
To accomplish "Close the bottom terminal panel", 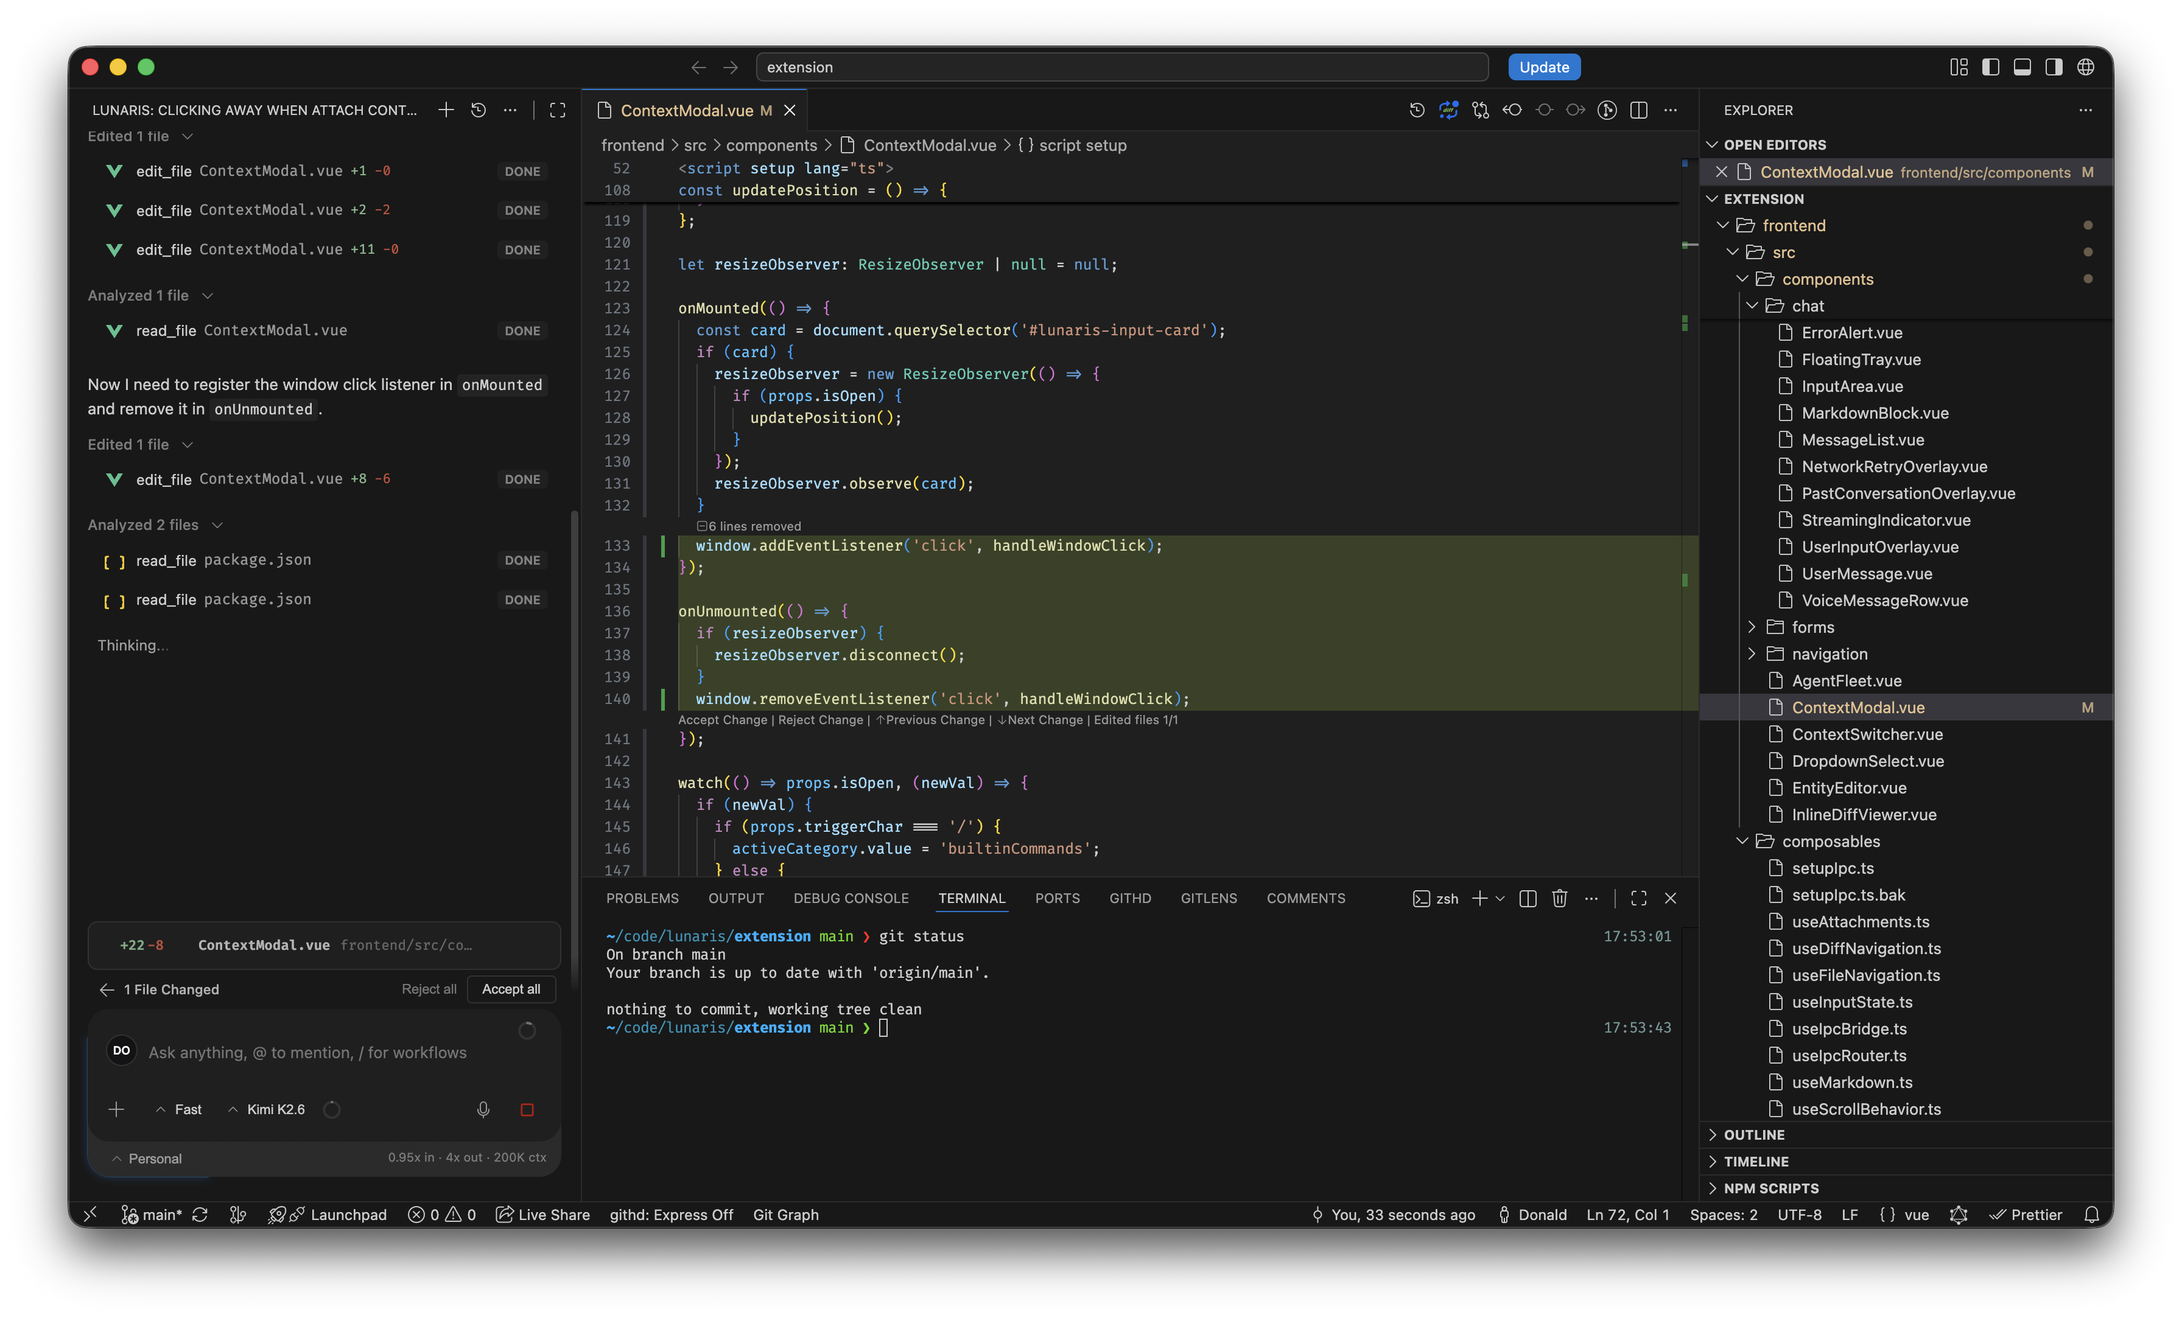I will pos(1670,898).
